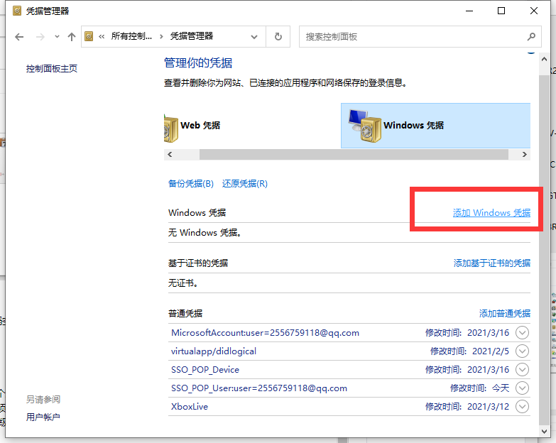This screenshot has height=443, width=556.
Task: Select the Windows 凭据 vault tile
Action: click(435, 126)
